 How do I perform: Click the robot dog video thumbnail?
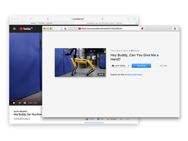[x=80, y=62]
